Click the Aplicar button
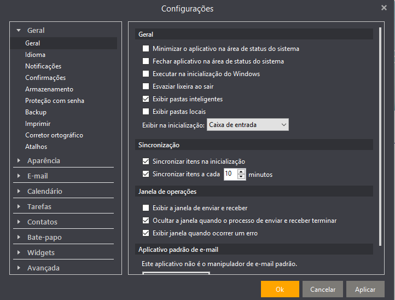Viewport: 395px width, 300px height. [365, 289]
